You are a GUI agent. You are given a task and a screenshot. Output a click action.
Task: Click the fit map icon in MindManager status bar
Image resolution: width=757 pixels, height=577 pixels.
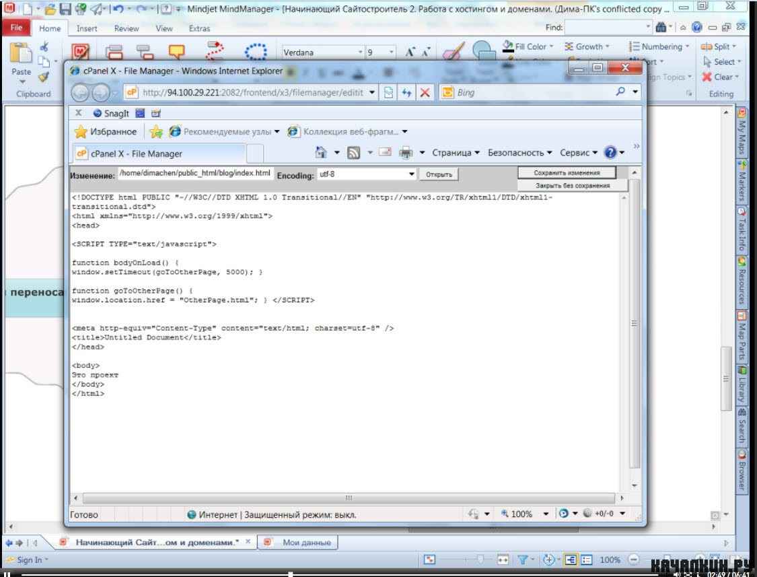click(x=503, y=559)
